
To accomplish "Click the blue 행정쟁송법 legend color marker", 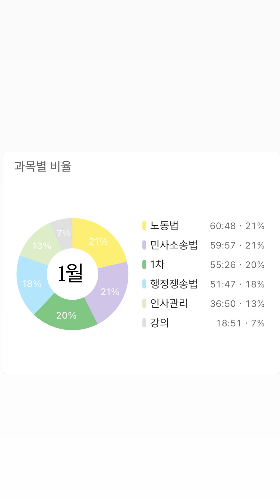I will pyautogui.click(x=144, y=284).
